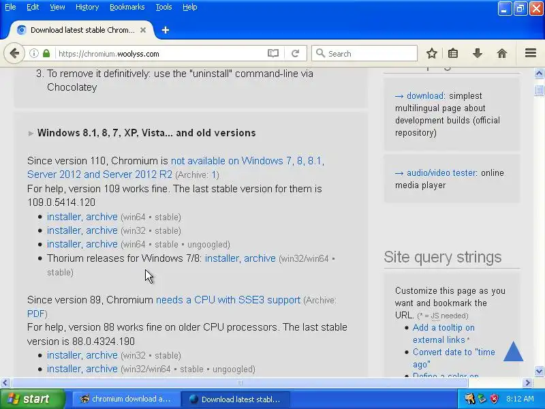Click archive link for win32/win64 stable ungoogled
Image resolution: width=545 pixels, height=409 pixels.
(x=102, y=369)
